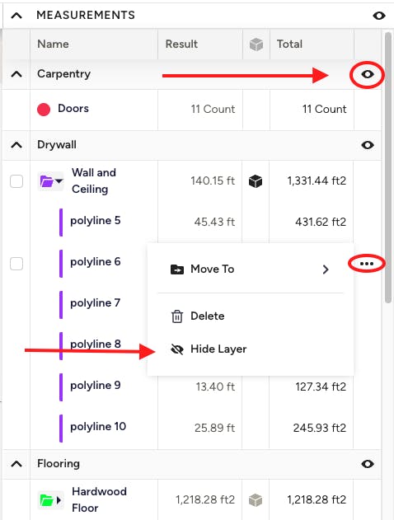This screenshot has width=394, height=520.
Task: Click the cube icon in table header
Action: pos(256,45)
